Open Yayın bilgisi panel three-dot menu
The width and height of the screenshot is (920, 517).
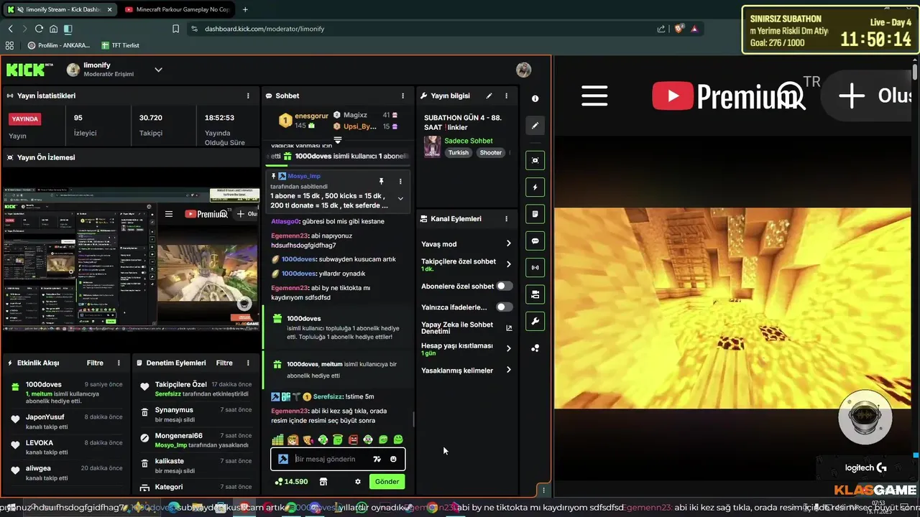pyautogui.click(x=506, y=96)
